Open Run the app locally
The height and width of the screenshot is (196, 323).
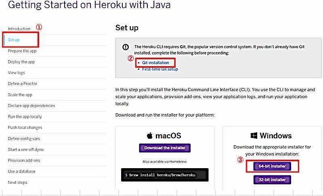pos(25,117)
